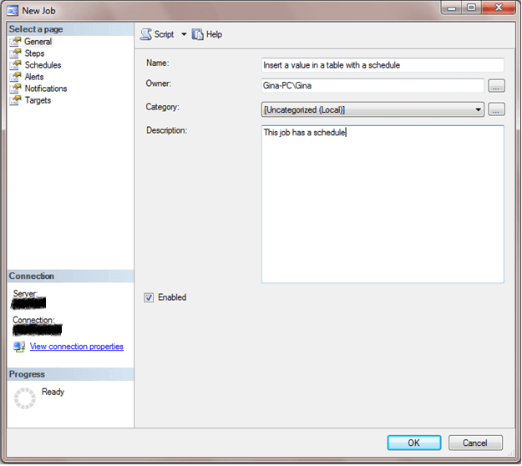This screenshot has width=522, height=466.
Task: Click the Targets page icon
Action: tap(15, 100)
